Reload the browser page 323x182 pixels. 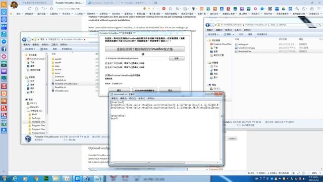click(30, 9)
